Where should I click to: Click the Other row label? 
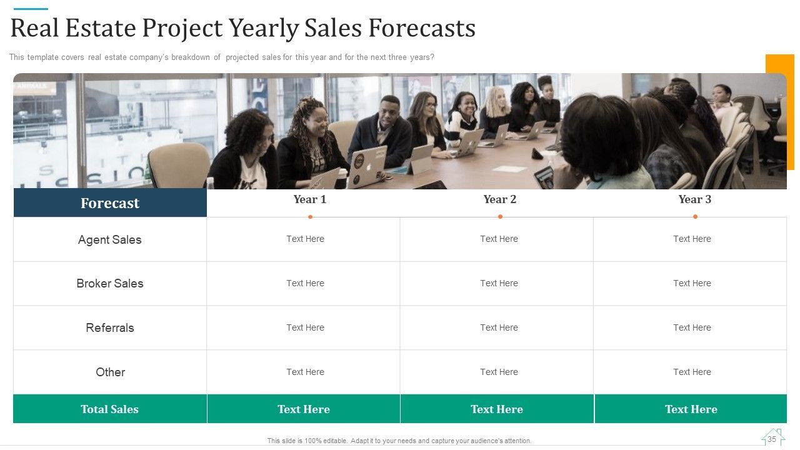tap(110, 372)
